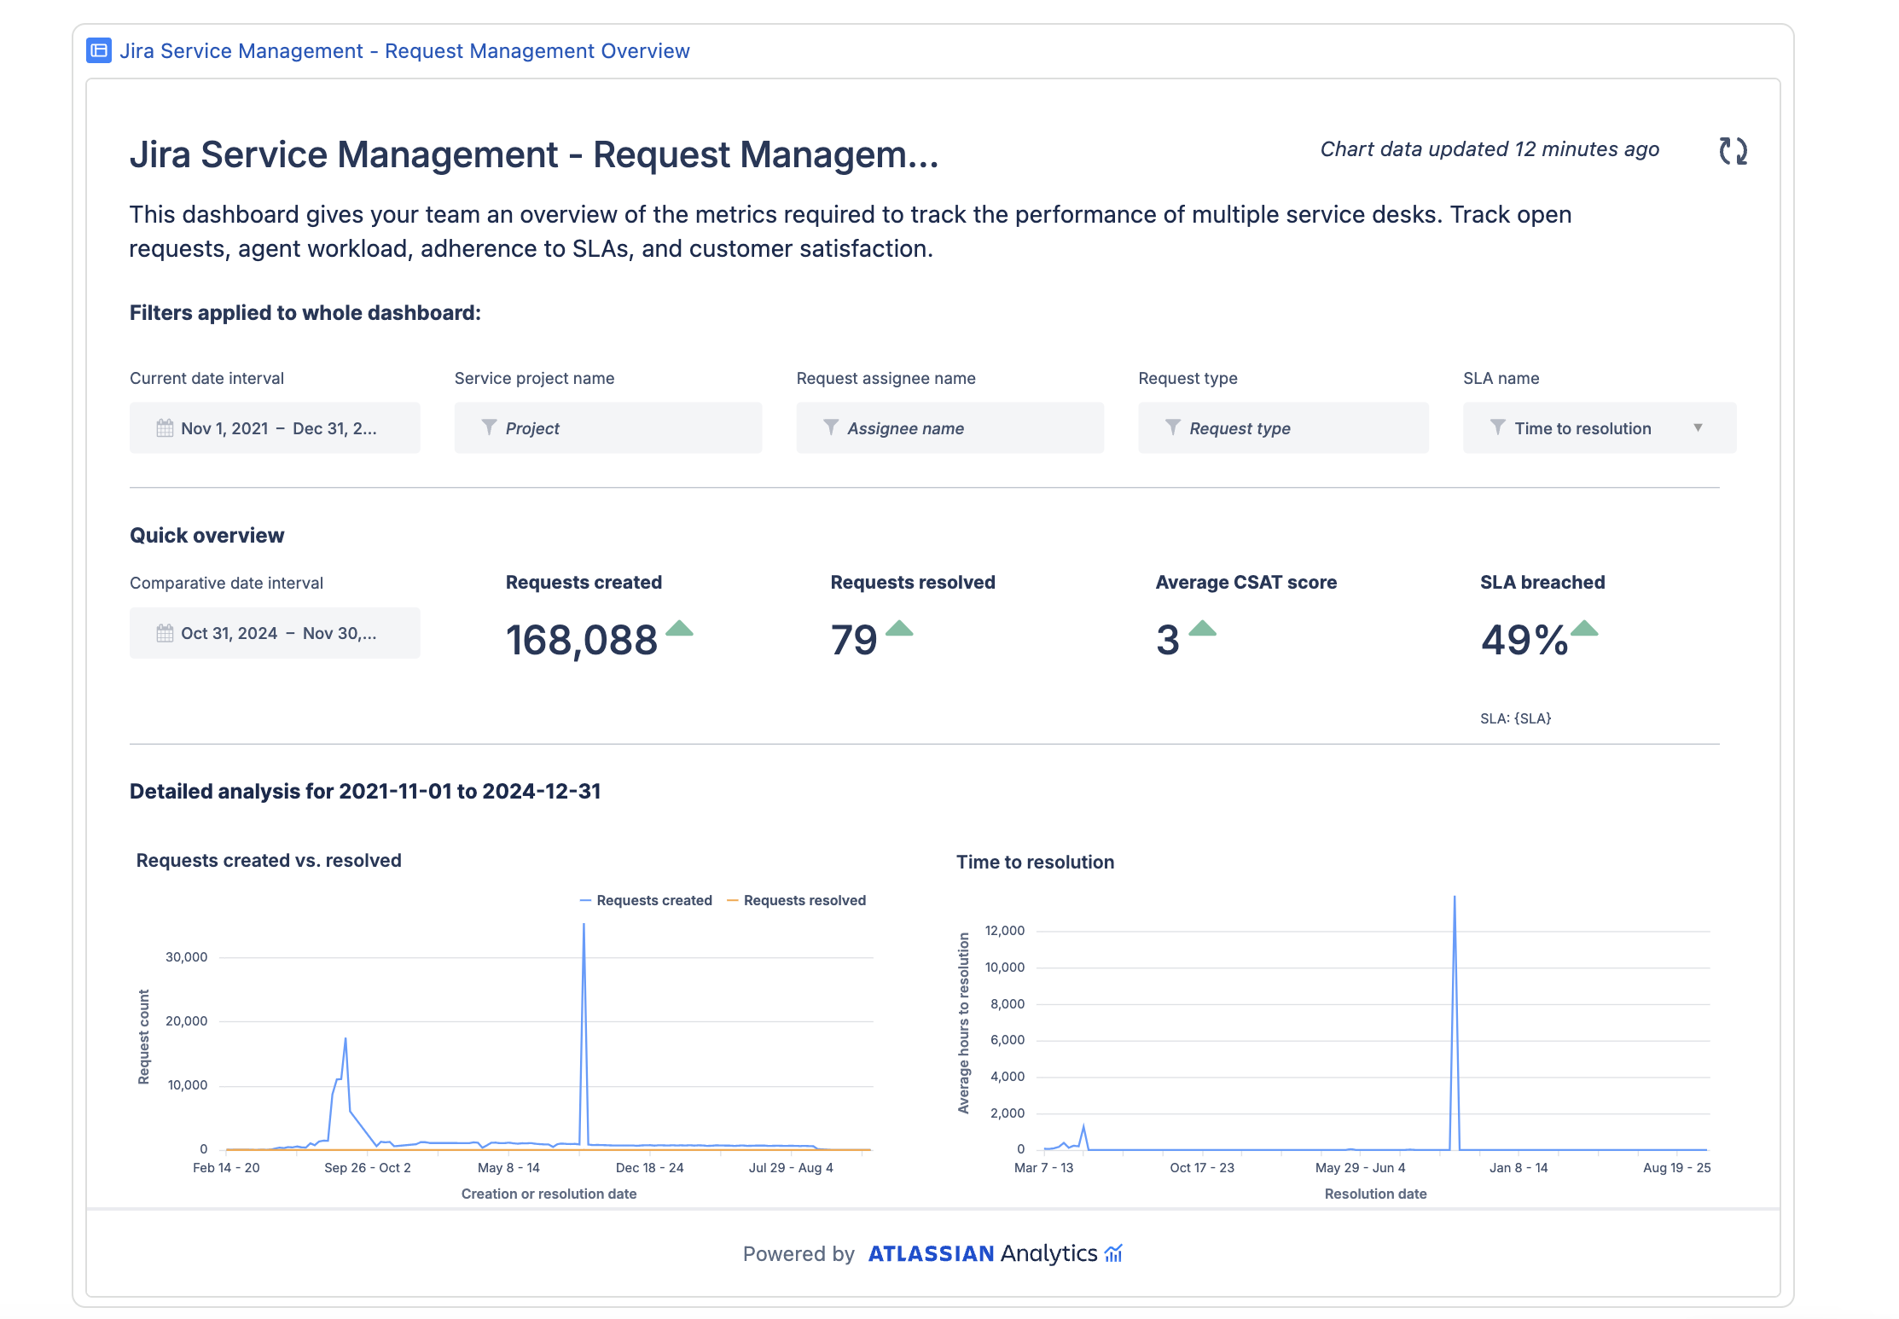
Task: Click the Sep 26 - Oct 2 axis label
Action: tap(367, 1167)
